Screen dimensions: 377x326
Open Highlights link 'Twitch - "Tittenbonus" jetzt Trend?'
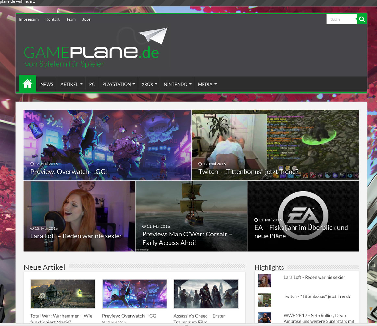pyautogui.click(x=317, y=296)
